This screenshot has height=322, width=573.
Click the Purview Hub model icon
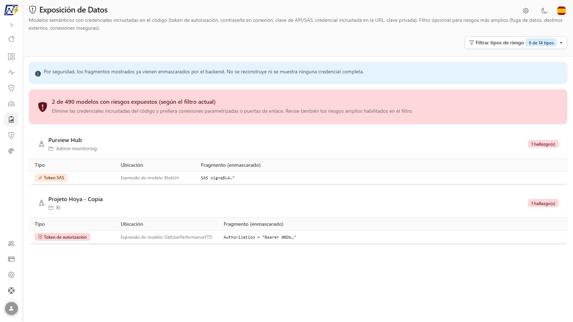(42, 144)
